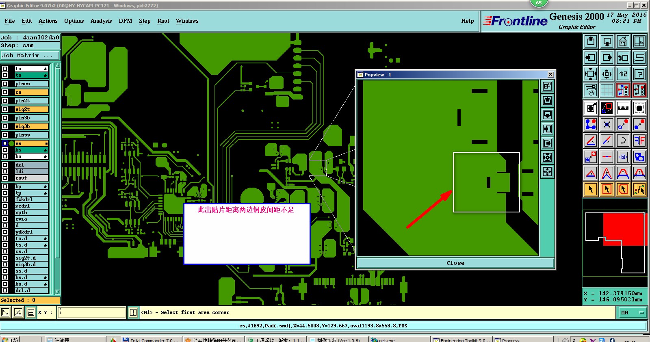
Task: Click the zoom out icon in the main toolbar
Action: click(x=607, y=74)
